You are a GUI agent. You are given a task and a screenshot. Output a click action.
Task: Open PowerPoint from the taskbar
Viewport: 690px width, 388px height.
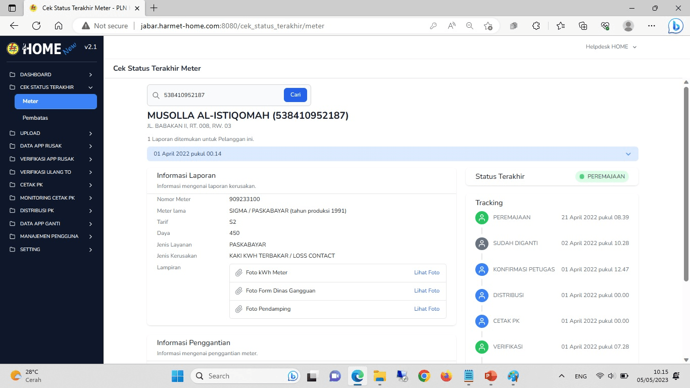coord(490,376)
